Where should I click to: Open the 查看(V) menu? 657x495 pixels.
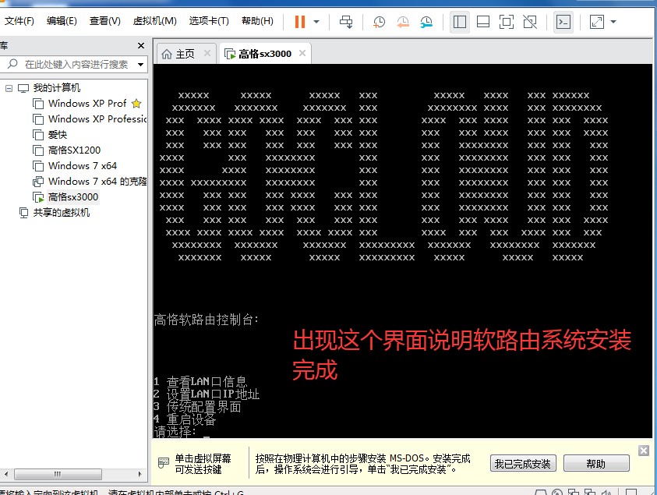104,21
